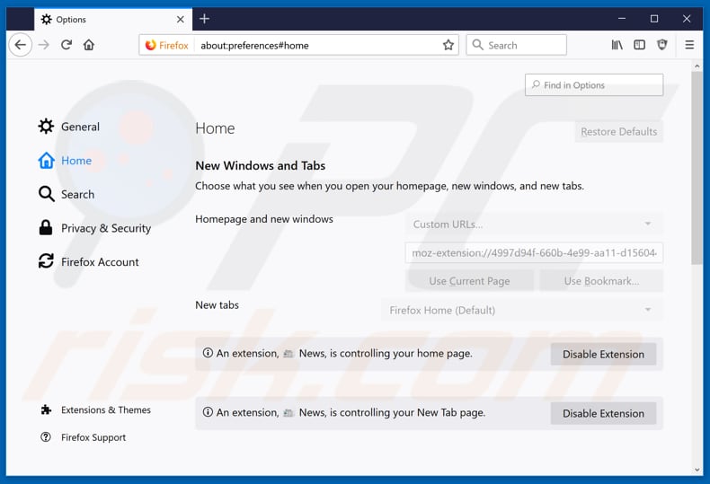Image resolution: width=710 pixels, height=484 pixels.
Task: Open the Search preferences category
Action: tap(67, 195)
